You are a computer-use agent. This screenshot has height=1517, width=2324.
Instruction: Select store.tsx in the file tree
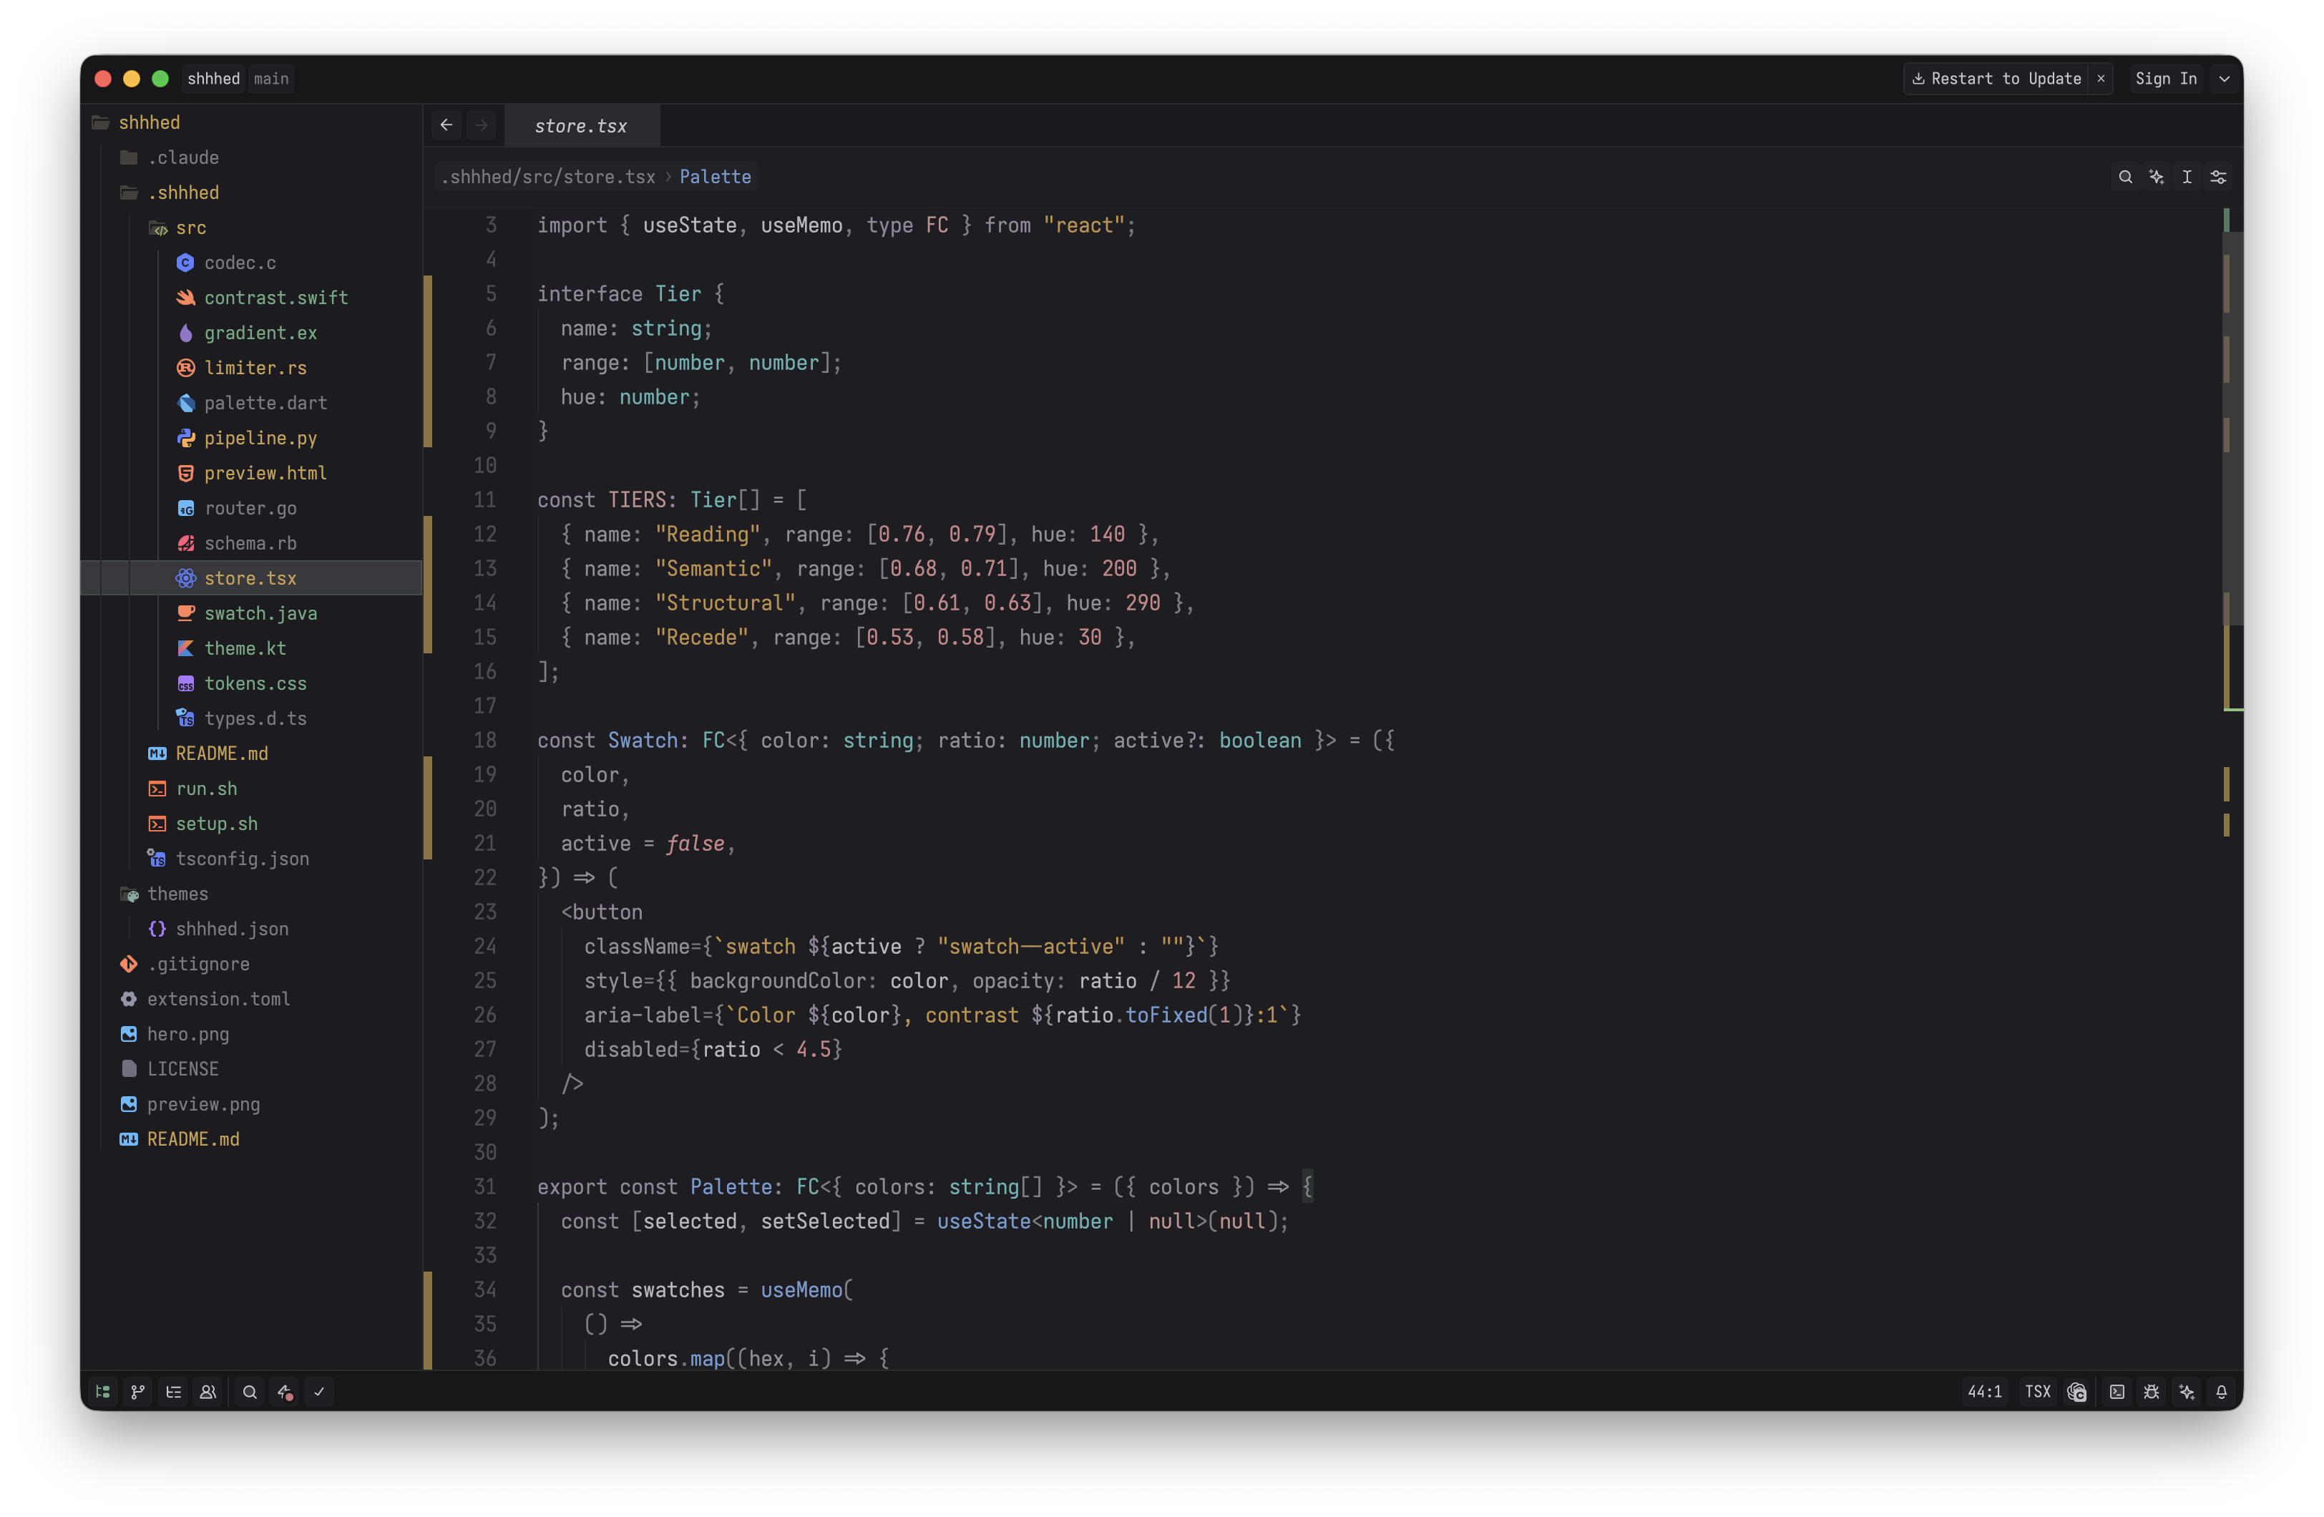click(x=251, y=578)
